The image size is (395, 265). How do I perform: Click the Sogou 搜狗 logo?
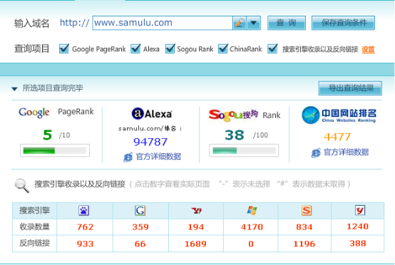pos(233,115)
